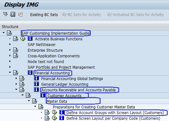The height and width of the screenshot is (121, 169).
Task: Collapse the Customer Accounts node
Action: (22, 95)
